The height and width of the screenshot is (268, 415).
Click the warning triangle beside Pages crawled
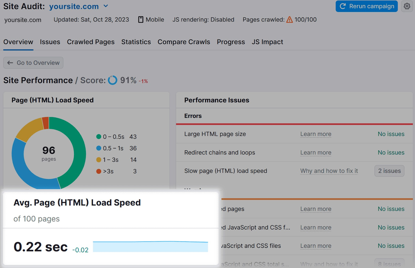coord(289,19)
